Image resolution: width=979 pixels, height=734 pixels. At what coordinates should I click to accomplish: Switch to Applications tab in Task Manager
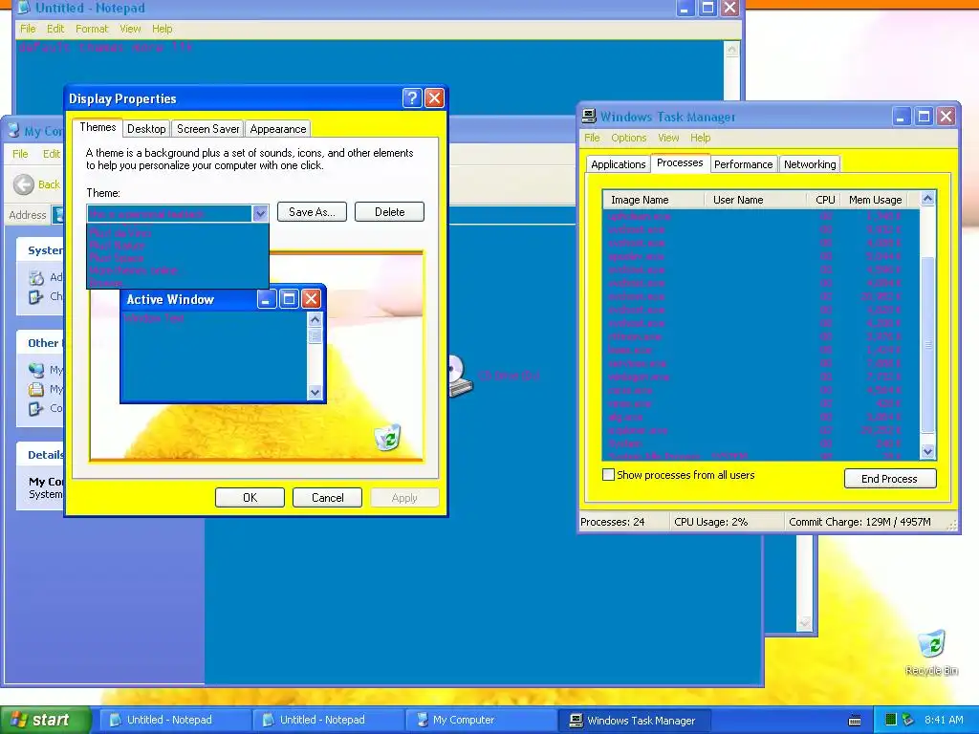[x=619, y=164]
